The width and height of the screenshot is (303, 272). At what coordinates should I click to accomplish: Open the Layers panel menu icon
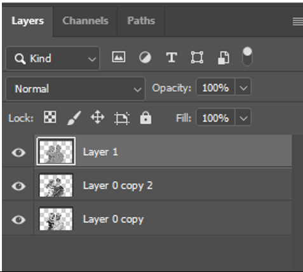[x=298, y=22]
